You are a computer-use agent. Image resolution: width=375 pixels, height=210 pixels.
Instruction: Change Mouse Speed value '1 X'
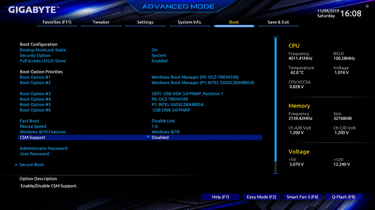(x=154, y=126)
